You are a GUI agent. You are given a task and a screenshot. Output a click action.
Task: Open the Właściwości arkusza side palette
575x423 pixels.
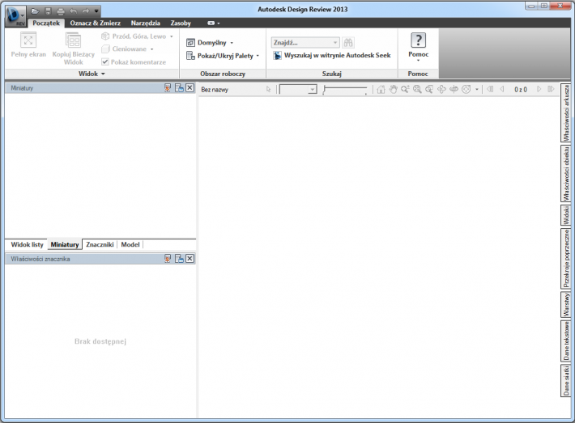(x=566, y=112)
